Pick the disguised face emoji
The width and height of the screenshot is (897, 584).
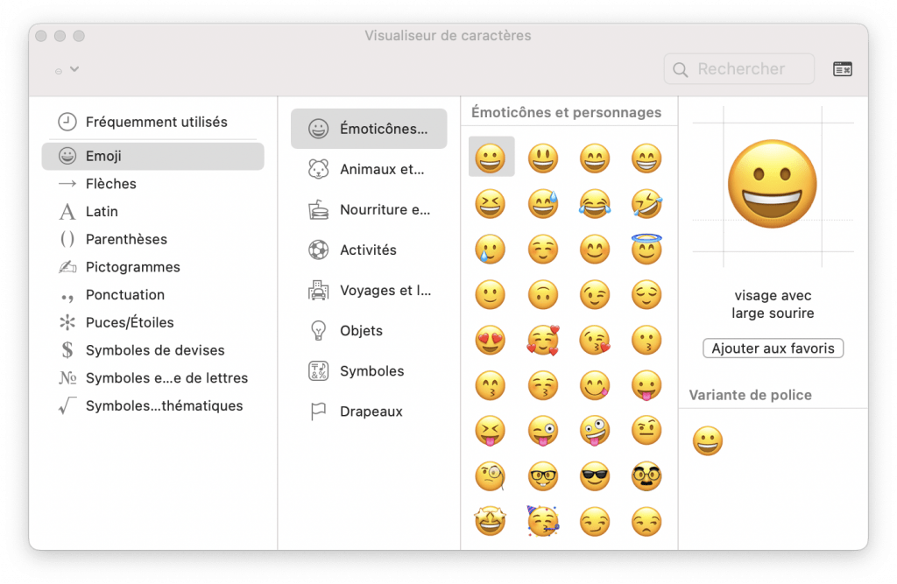pos(646,476)
